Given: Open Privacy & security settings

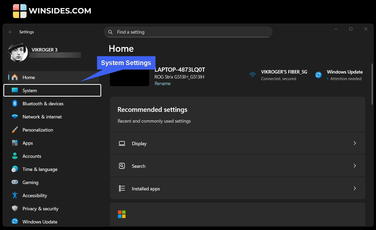Looking at the screenshot, I should (40, 208).
